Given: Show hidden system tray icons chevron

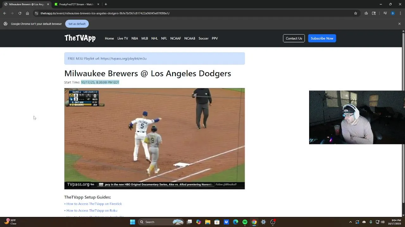Looking at the screenshot, I should (350, 222).
